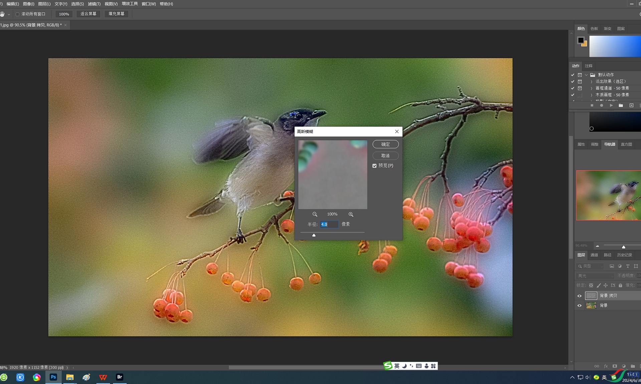Add a layer mask icon
The image size is (641, 384).
[615, 366]
